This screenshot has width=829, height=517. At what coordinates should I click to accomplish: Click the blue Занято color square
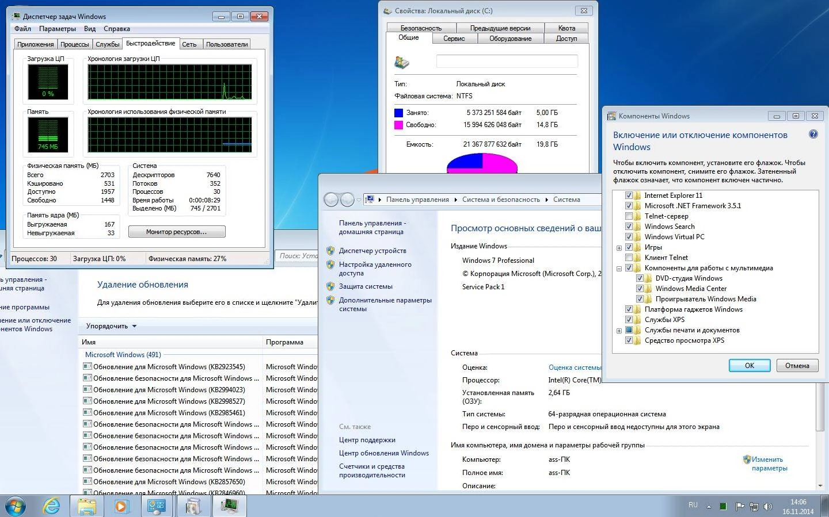398,113
